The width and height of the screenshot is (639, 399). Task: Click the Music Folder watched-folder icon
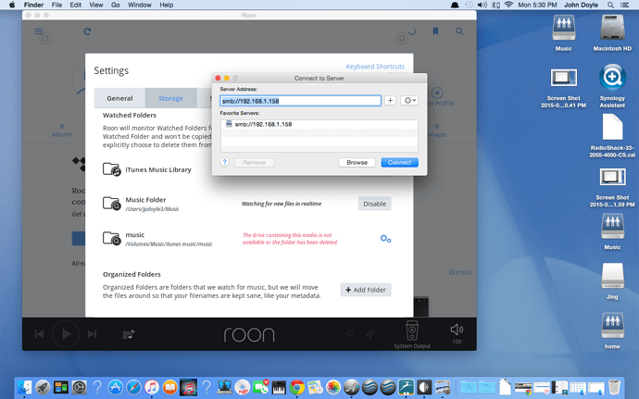coord(111,203)
